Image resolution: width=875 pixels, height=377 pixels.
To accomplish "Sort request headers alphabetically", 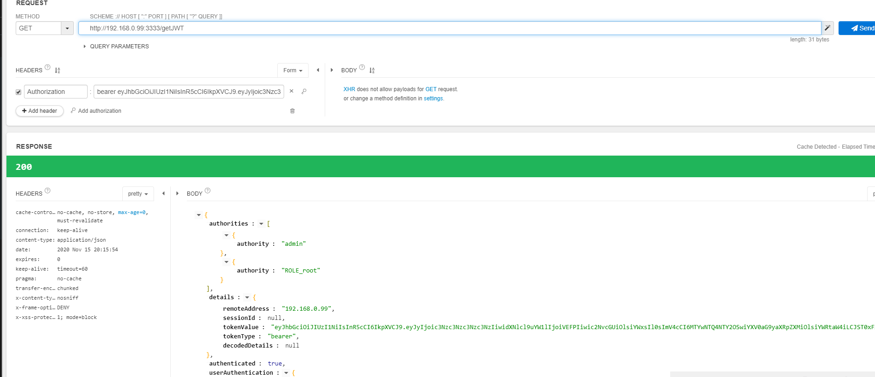I will (x=57, y=70).
